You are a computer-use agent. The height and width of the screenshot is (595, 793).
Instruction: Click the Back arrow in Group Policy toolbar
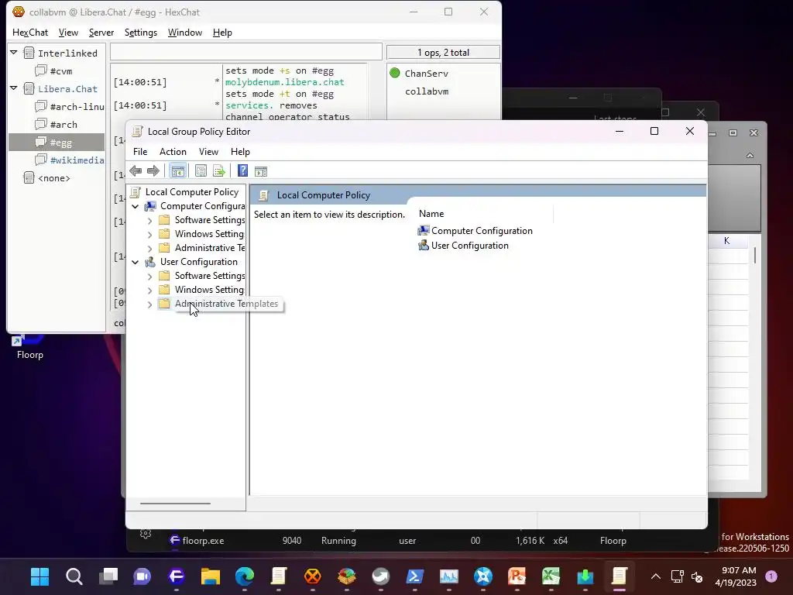point(136,171)
